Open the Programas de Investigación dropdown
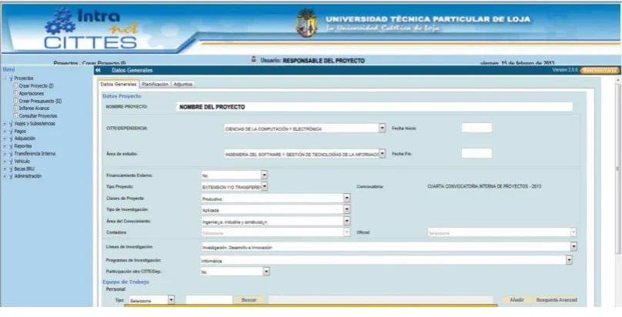The height and width of the screenshot is (317, 622). coord(570,260)
